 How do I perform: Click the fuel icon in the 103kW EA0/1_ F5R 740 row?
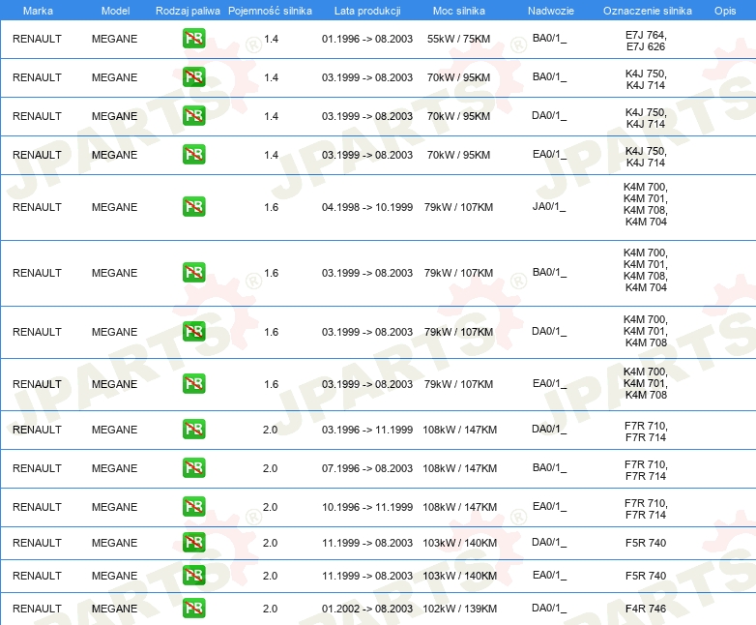pyautogui.click(x=193, y=576)
